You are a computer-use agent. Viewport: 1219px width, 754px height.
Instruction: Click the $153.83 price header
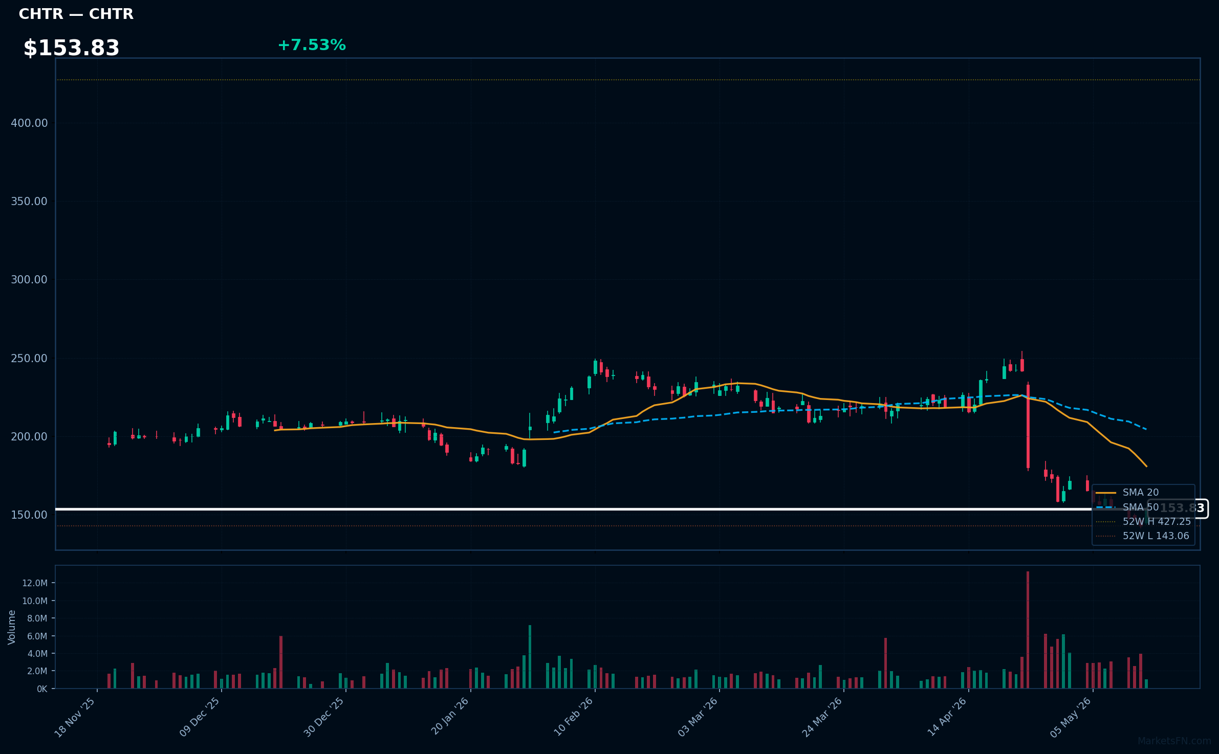click(71, 48)
